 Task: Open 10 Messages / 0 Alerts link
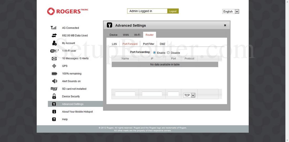click(75, 58)
